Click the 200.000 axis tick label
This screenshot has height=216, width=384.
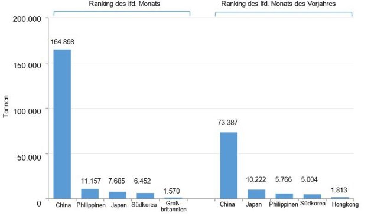point(27,19)
